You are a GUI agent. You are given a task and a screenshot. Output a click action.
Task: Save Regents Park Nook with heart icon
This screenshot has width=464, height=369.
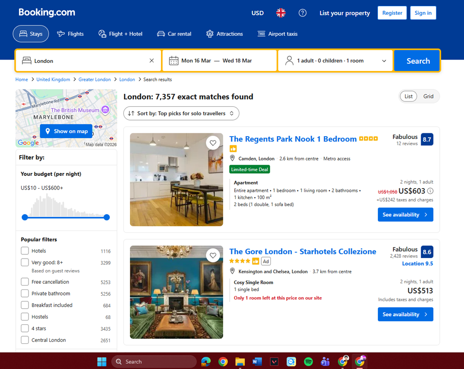(213, 143)
